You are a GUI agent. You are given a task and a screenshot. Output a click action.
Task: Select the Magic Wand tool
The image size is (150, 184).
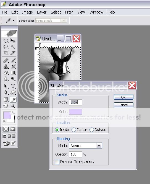[13, 47]
